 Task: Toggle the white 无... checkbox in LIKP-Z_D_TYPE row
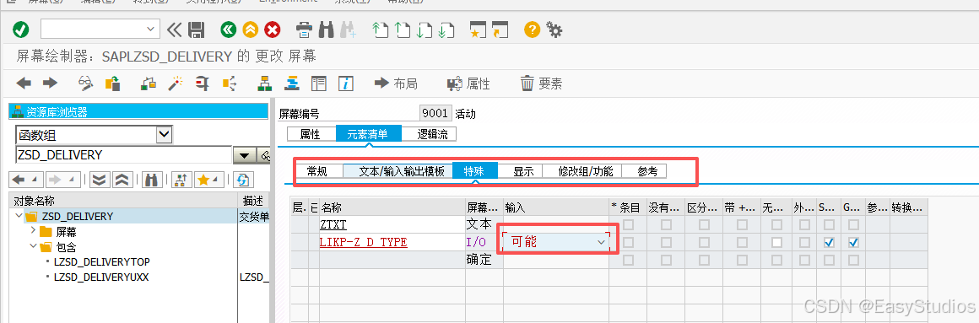[x=776, y=242]
